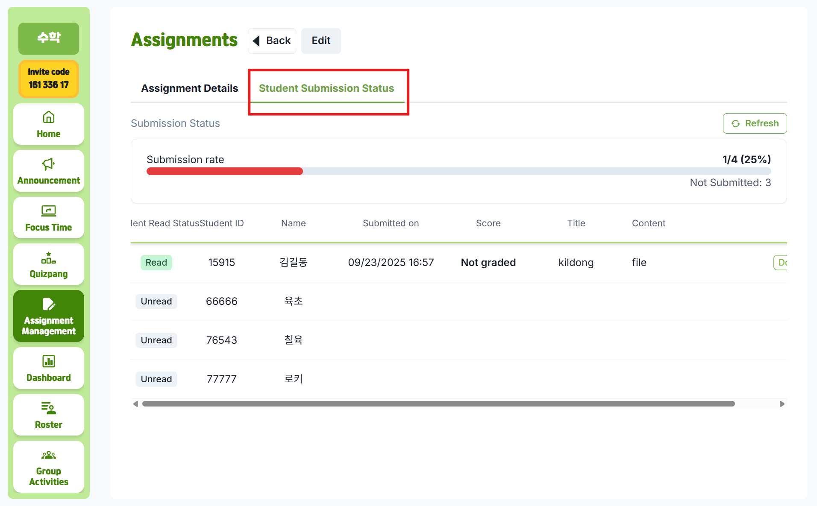Open Group Activities in sidebar

click(x=48, y=467)
